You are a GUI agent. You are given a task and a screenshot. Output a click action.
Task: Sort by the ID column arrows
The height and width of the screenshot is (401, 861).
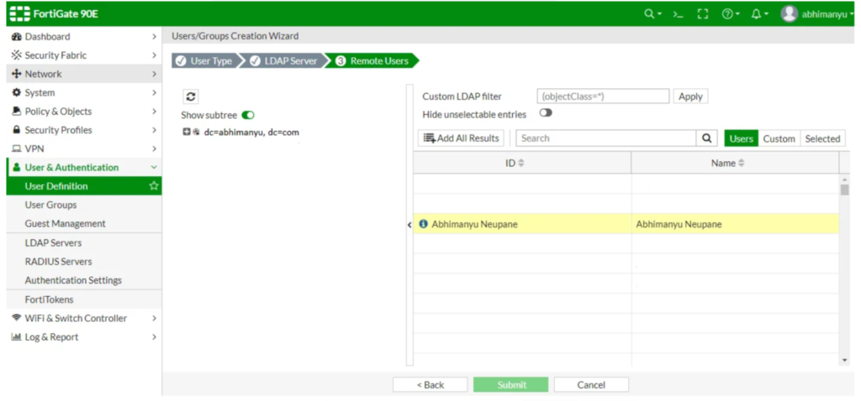(x=521, y=164)
